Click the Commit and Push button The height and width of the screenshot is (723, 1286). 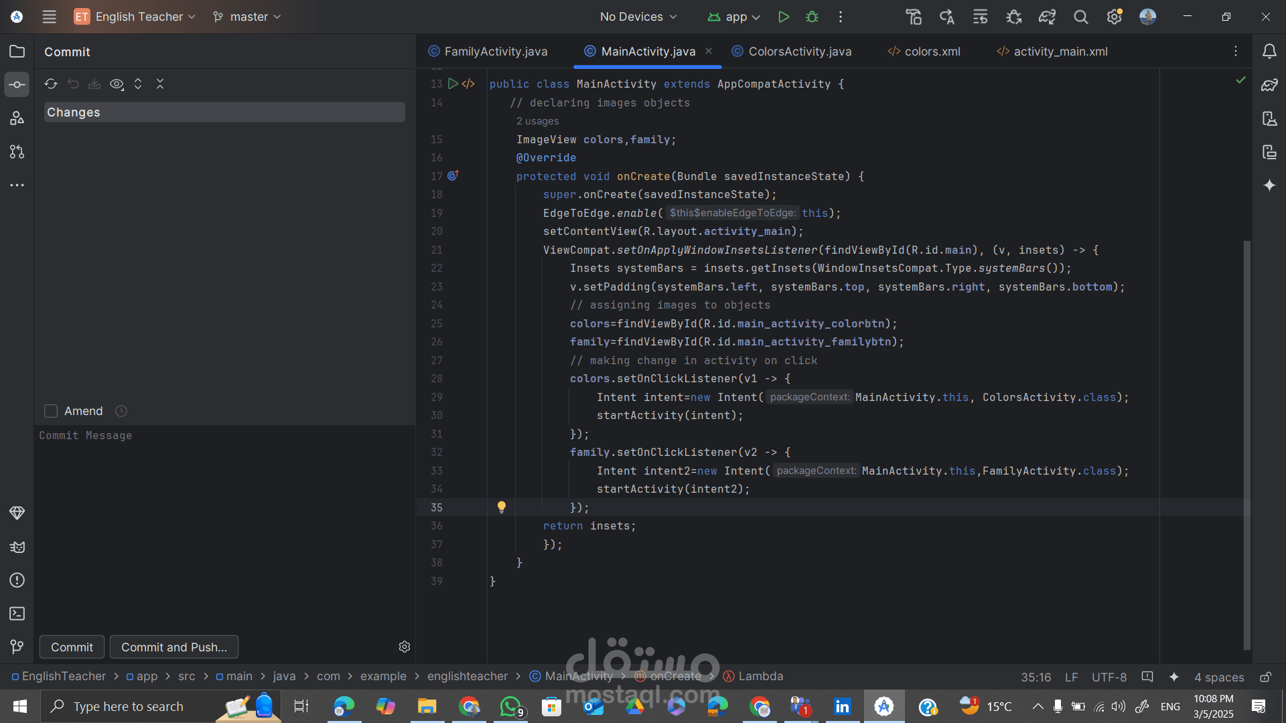pos(174,647)
